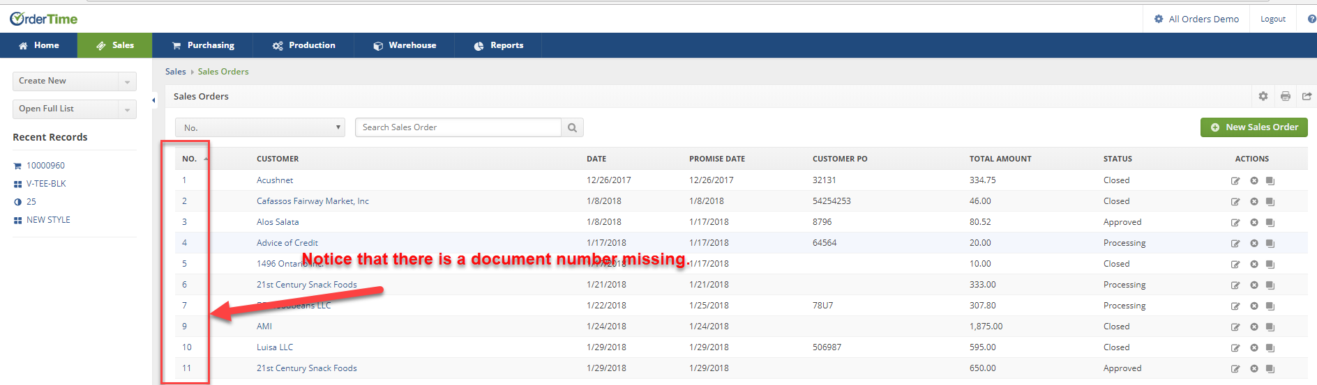Duplicate the Cafassos Fairway Market order

coord(1270,202)
